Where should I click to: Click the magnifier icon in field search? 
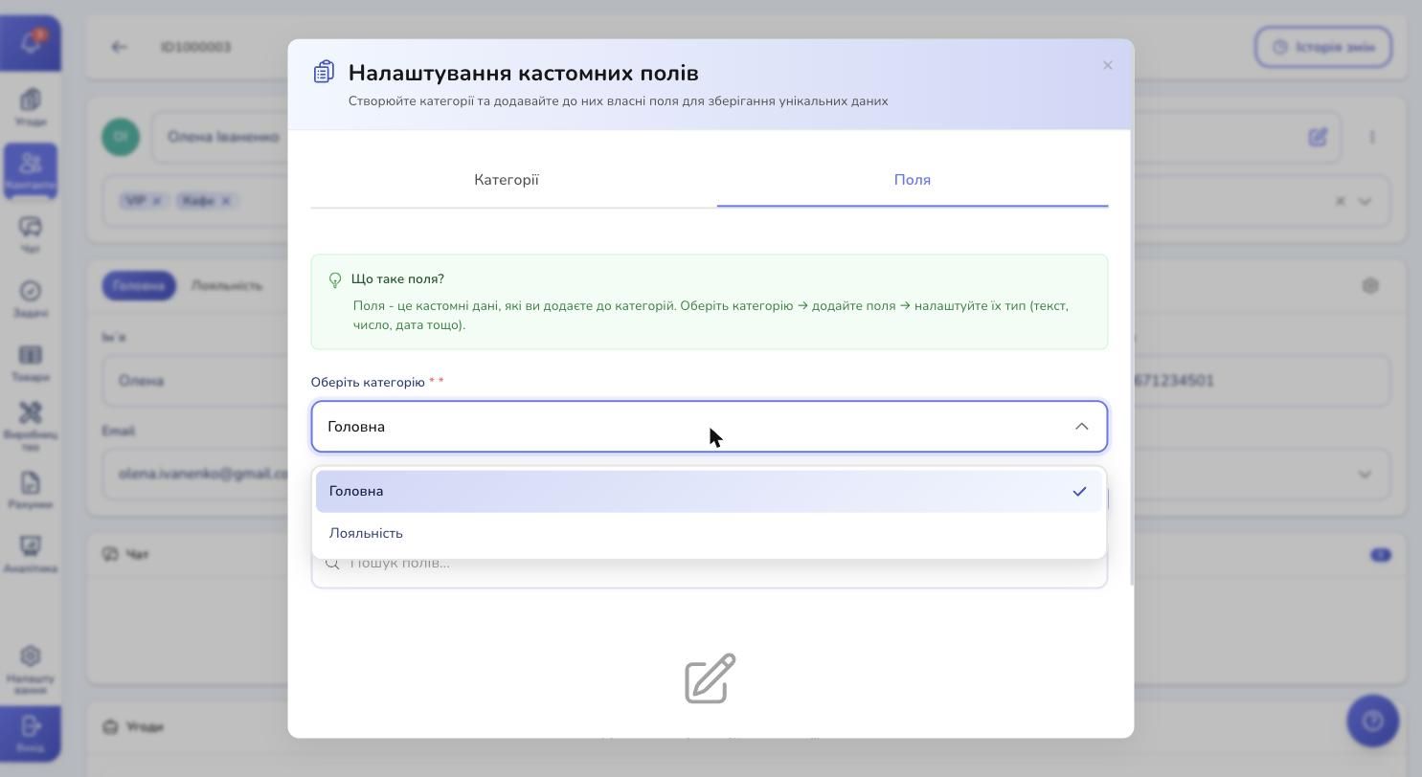click(x=332, y=563)
